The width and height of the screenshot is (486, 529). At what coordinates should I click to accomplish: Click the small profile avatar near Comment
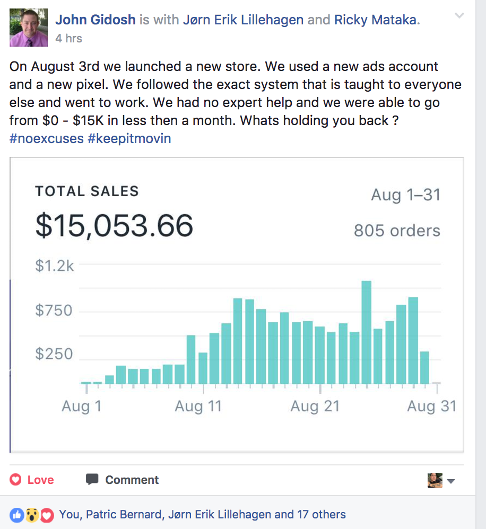[x=435, y=480]
